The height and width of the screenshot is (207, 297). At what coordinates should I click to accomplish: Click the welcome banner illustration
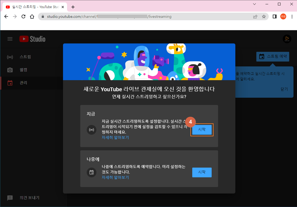tap(149, 62)
